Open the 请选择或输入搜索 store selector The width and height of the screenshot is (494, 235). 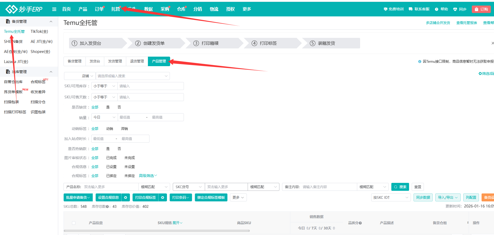click(133, 76)
